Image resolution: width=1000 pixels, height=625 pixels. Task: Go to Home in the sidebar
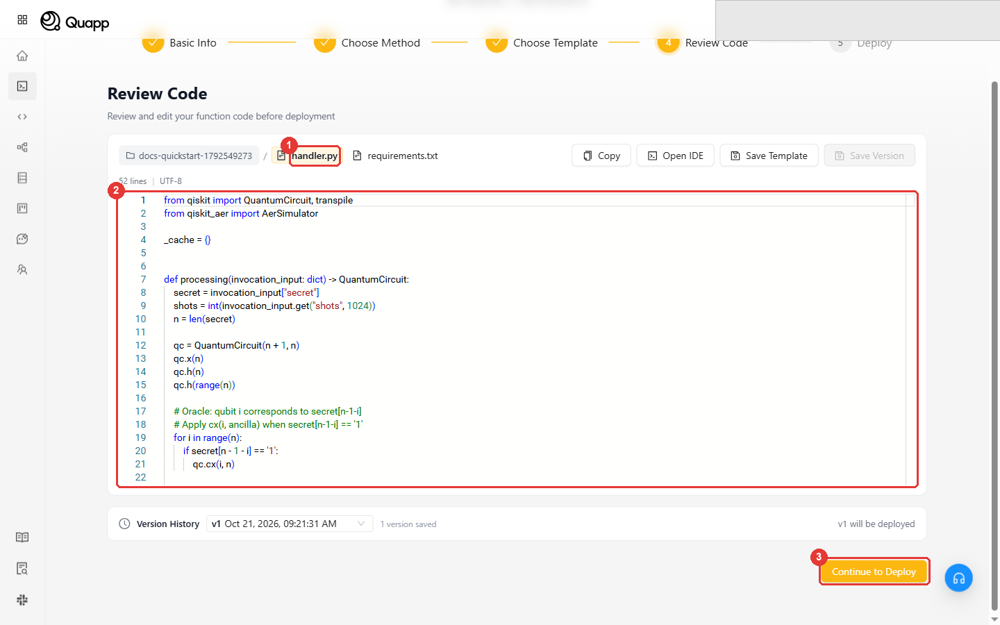click(x=22, y=56)
